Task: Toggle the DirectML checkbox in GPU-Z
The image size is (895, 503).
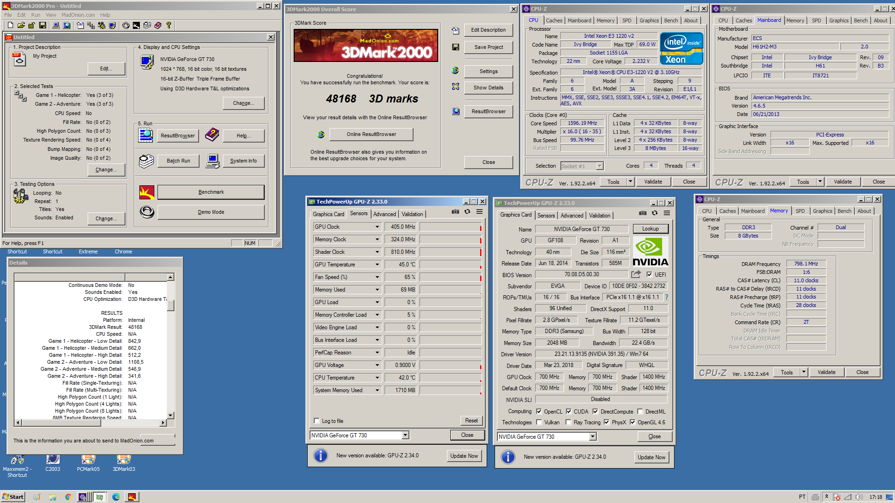Action: (x=640, y=412)
